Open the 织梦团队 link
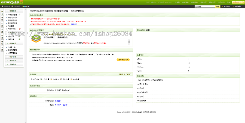The image size is (245, 123). [x=58, y=101]
